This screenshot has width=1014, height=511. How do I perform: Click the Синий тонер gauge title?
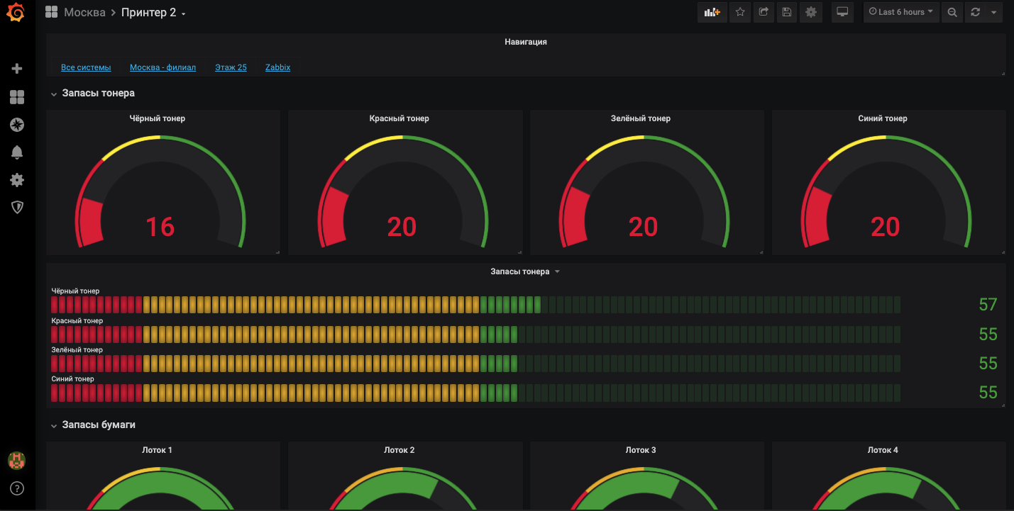click(883, 118)
